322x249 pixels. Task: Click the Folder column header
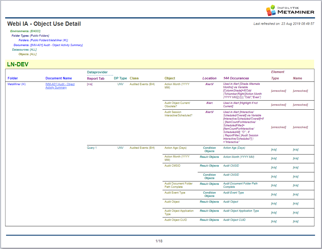pyautogui.click(x=13, y=78)
